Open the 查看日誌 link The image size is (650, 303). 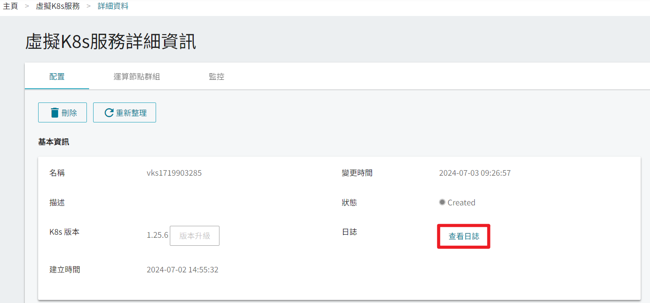click(x=464, y=236)
